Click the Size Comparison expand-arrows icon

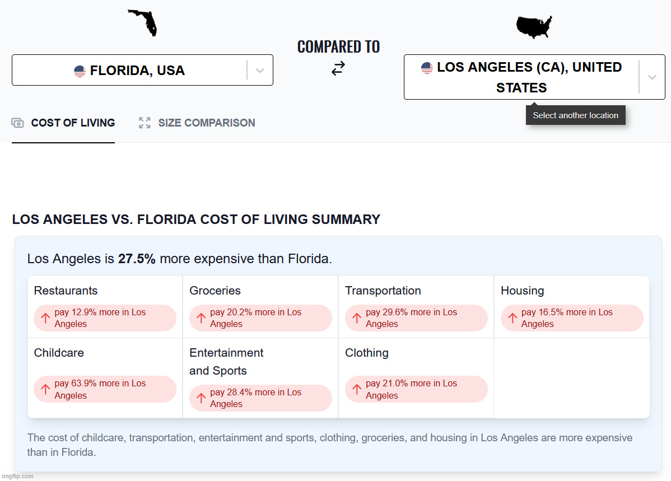click(x=145, y=123)
